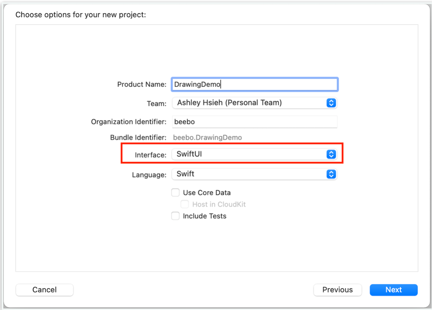The width and height of the screenshot is (432, 310).
Task: Click the Language label text
Action: (x=149, y=175)
